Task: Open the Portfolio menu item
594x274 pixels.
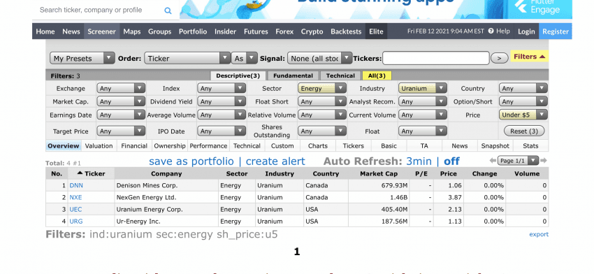Action: coord(193,31)
